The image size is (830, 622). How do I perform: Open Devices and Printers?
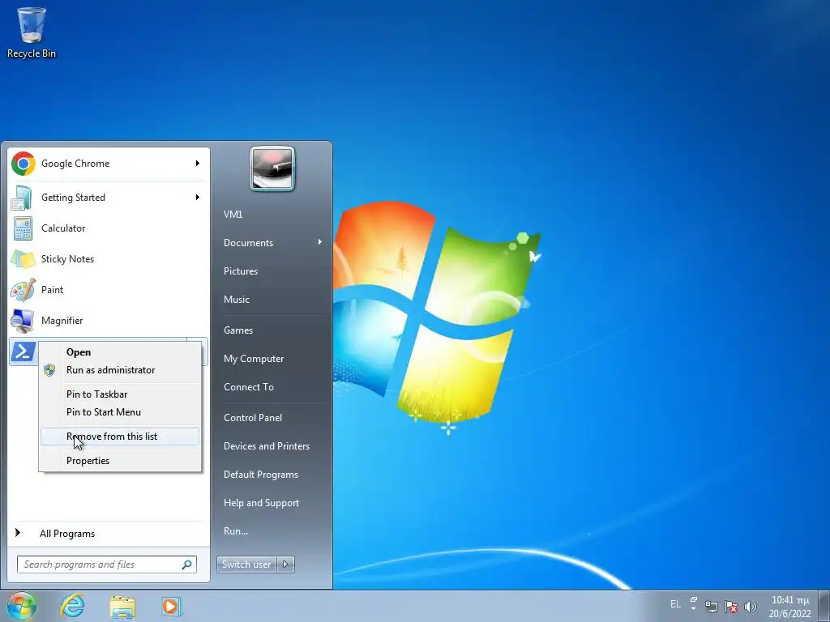tap(266, 446)
